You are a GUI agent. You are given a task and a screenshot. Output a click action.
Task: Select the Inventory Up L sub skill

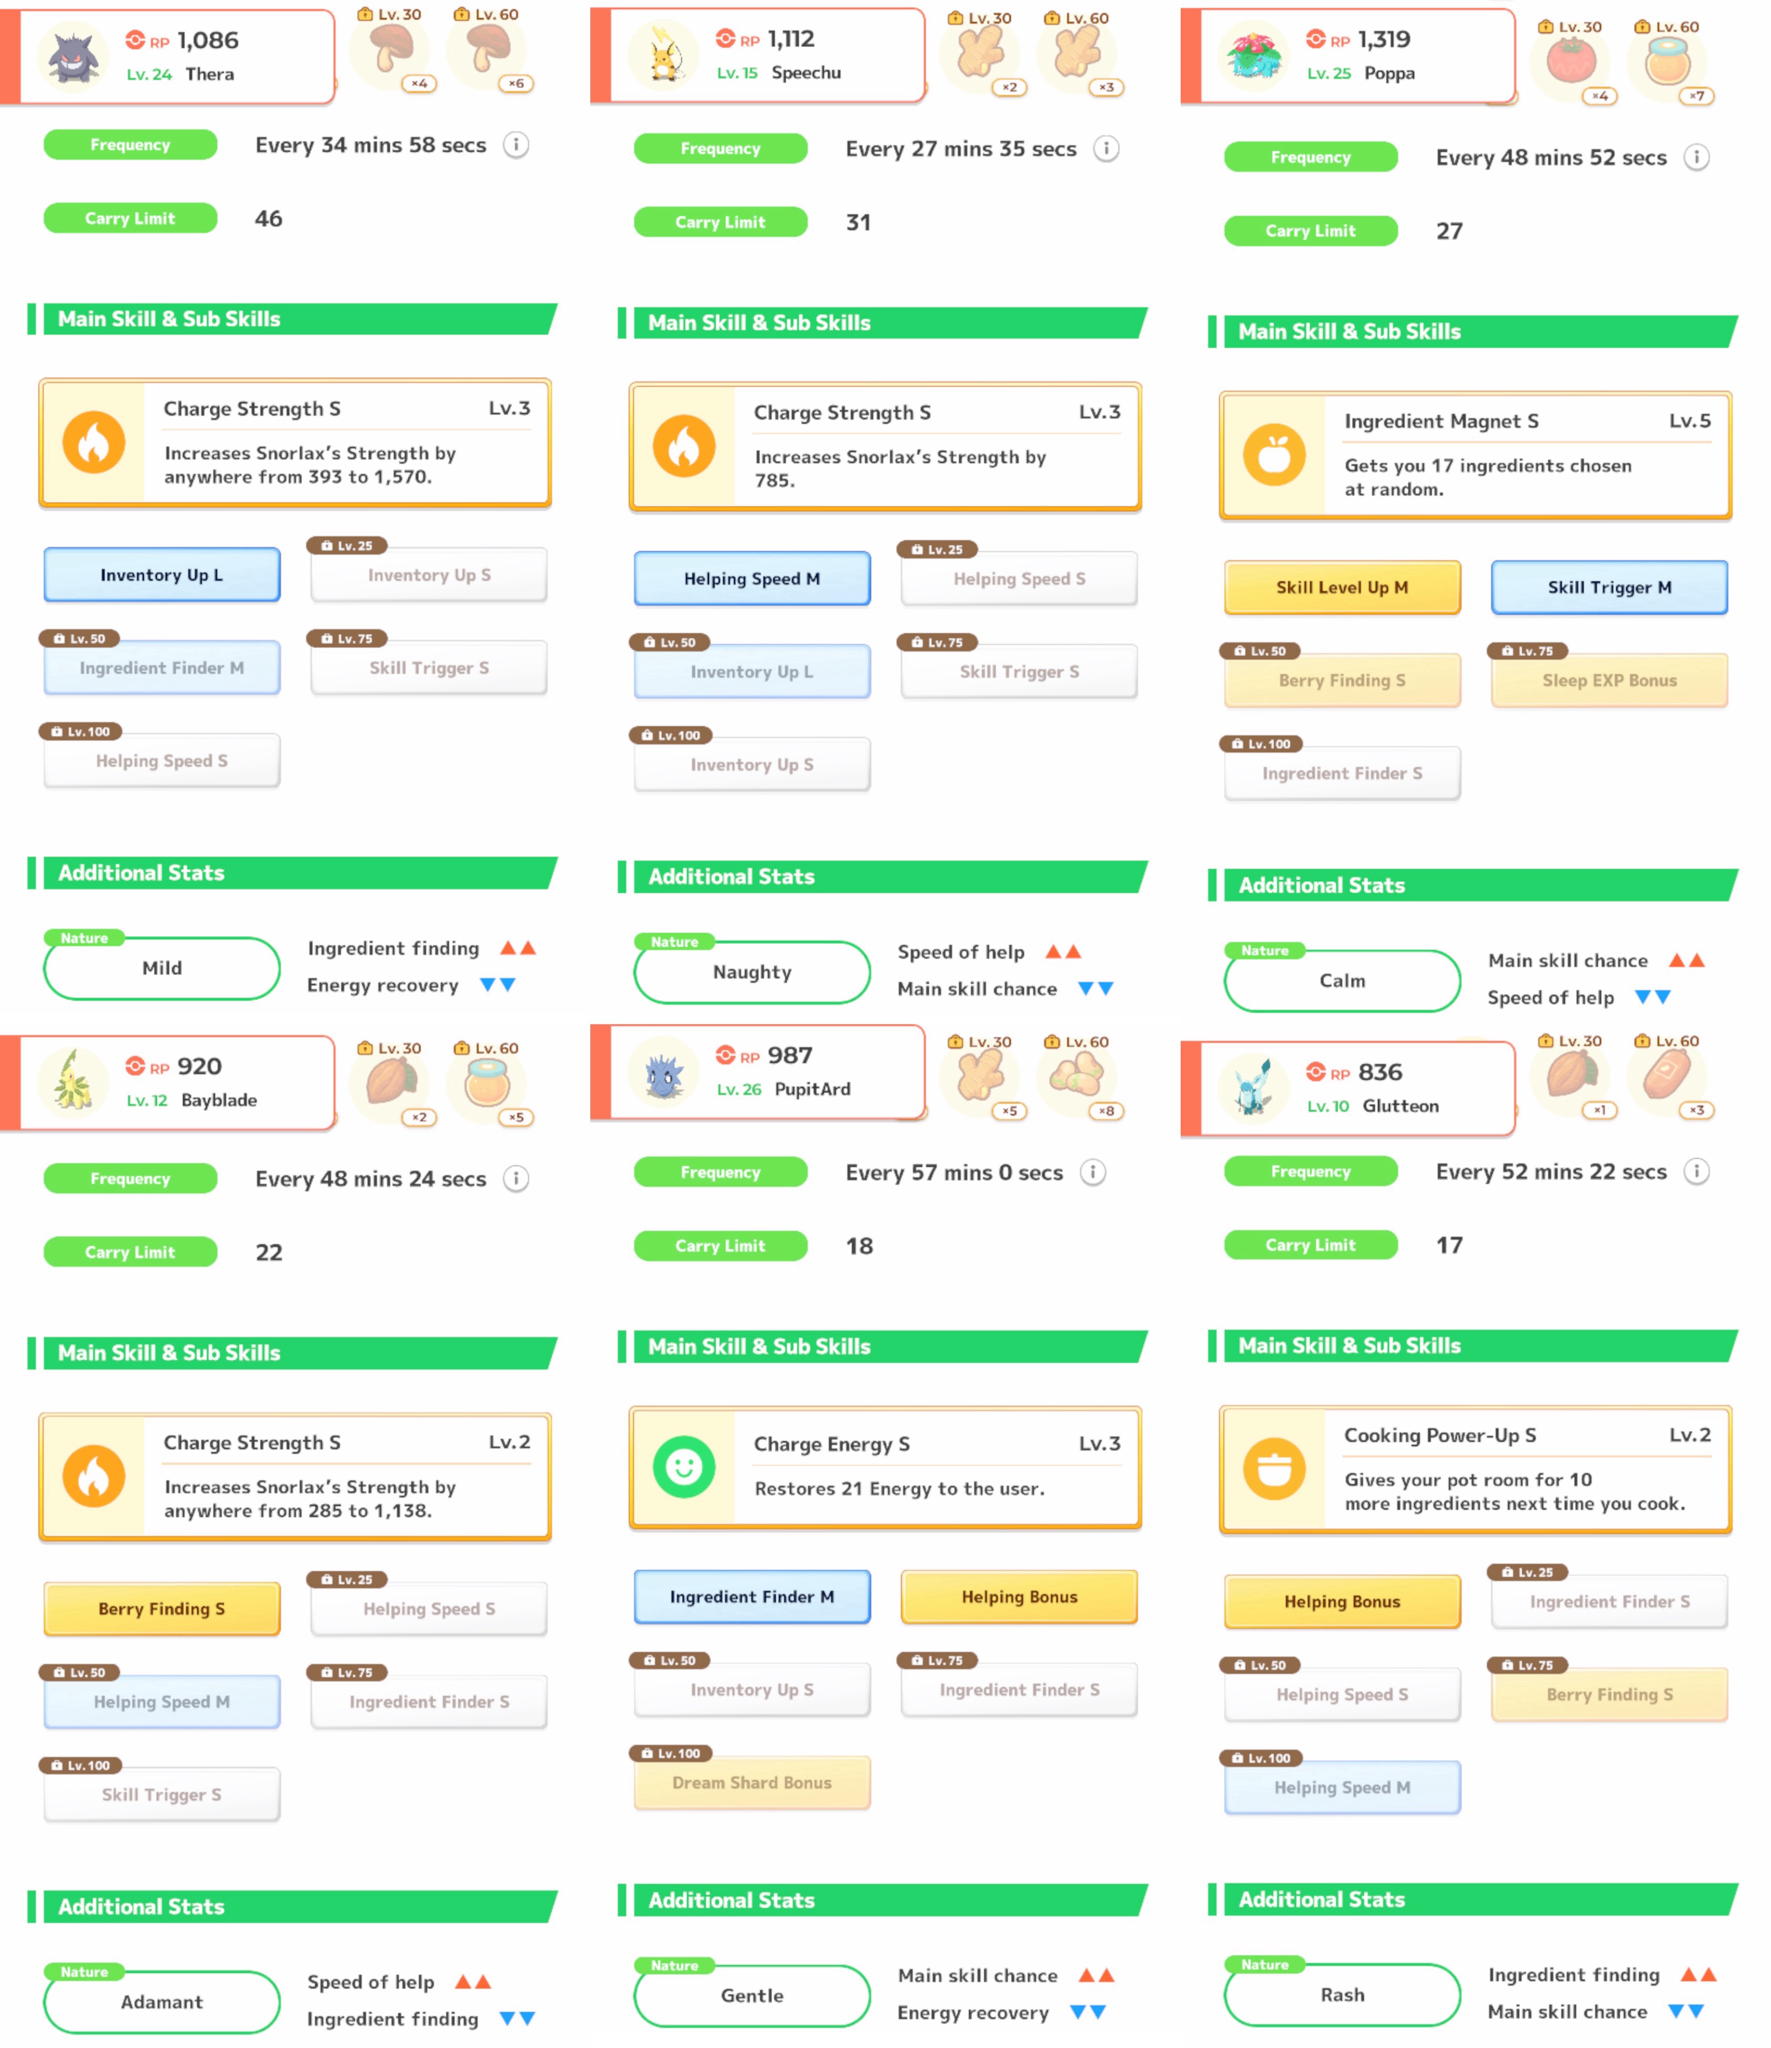point(162,575)
